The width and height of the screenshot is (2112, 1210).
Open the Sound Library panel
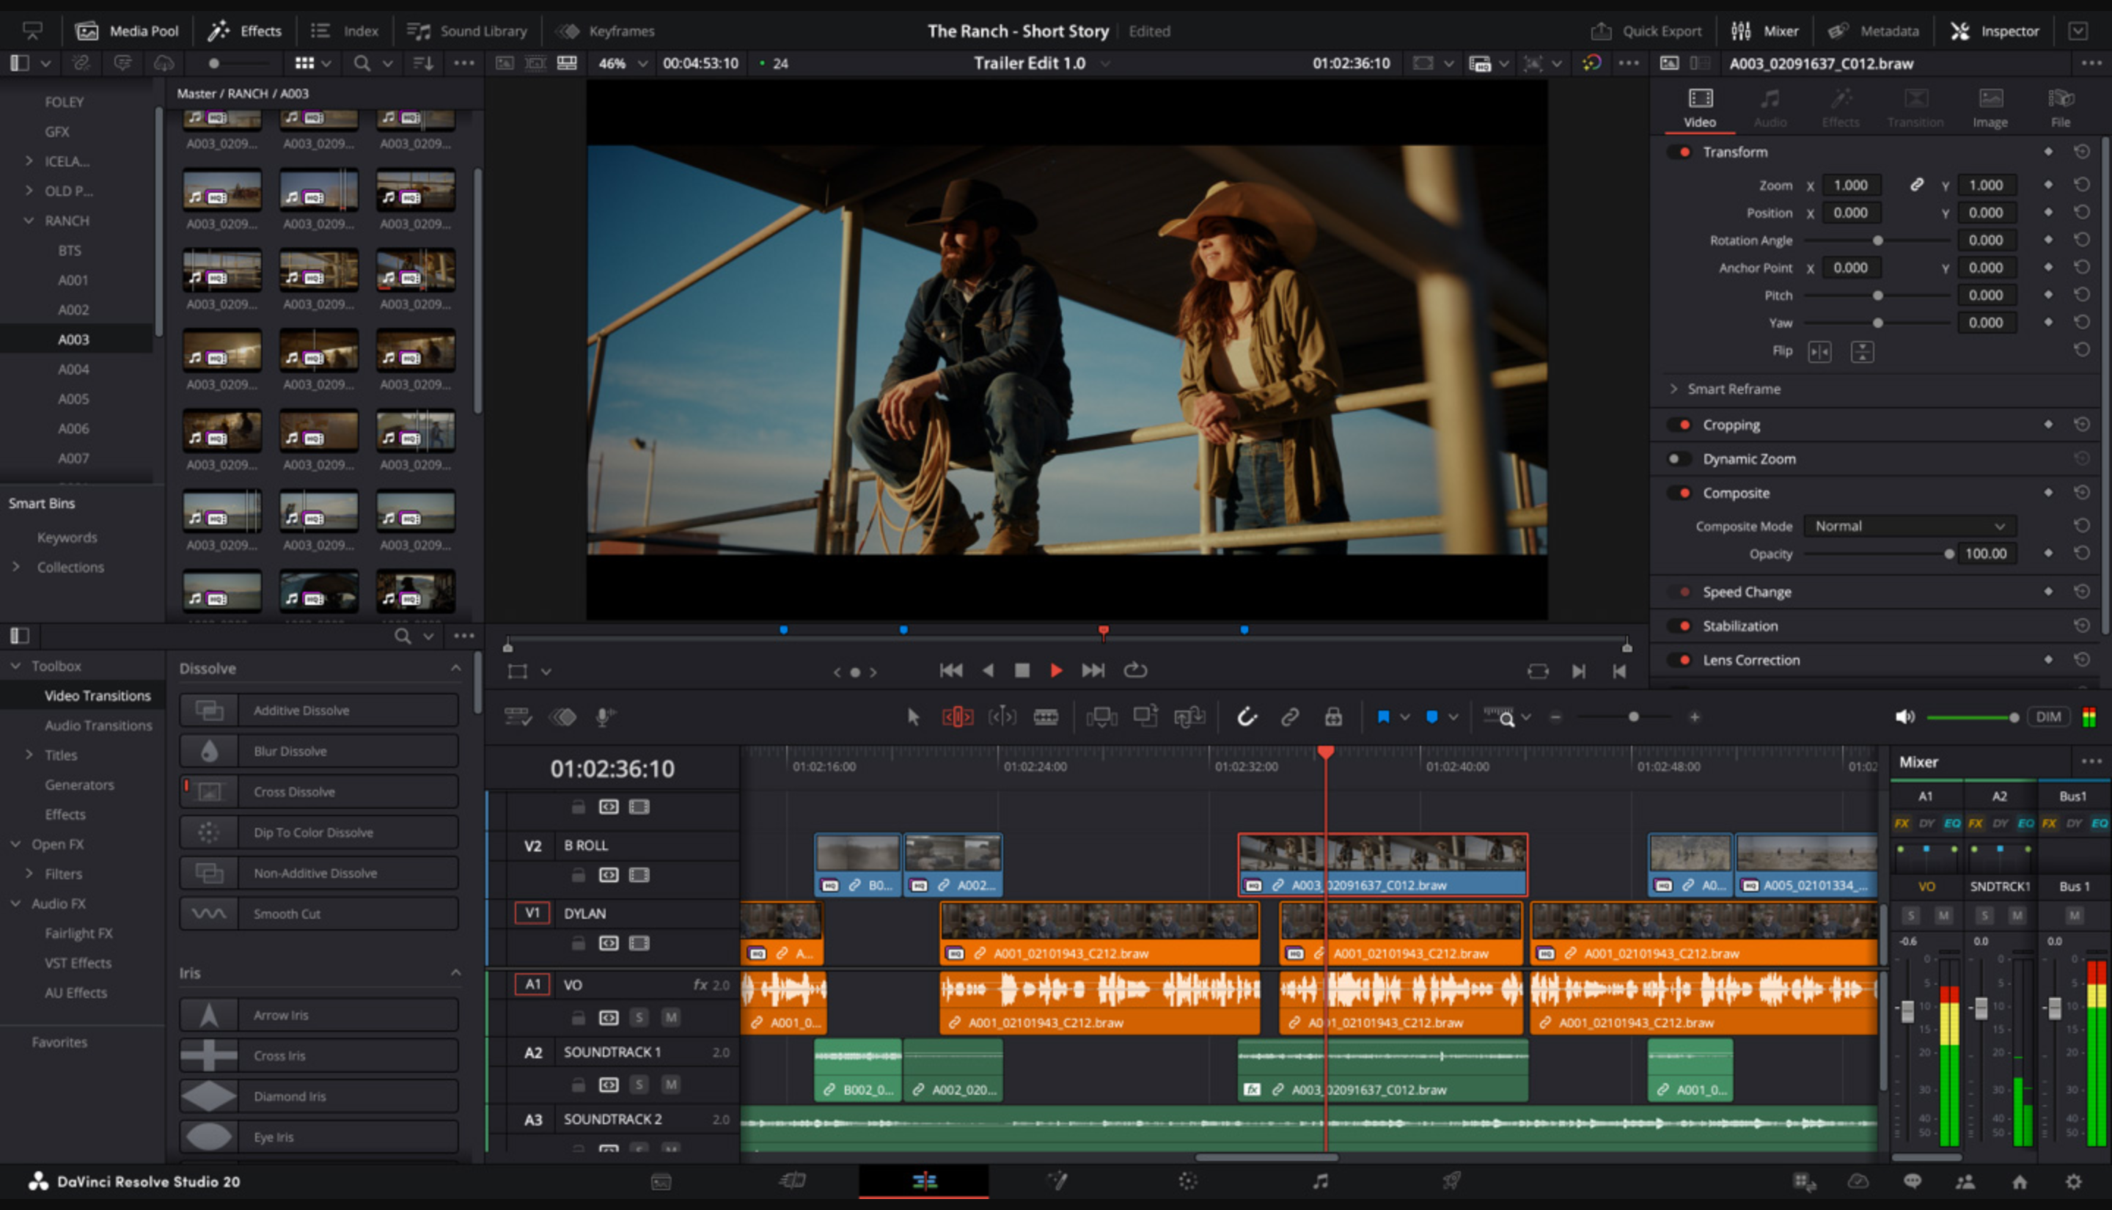469,31
